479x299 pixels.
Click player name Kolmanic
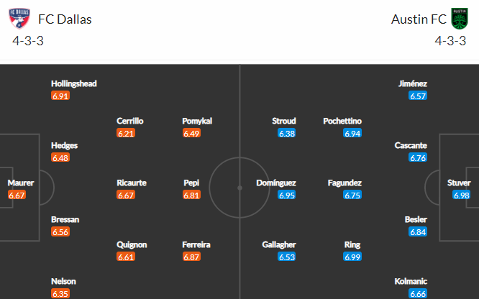click(411, 281)
